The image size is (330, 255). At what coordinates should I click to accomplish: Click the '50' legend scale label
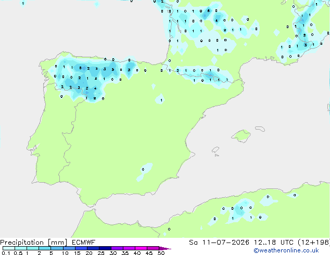tap(161, 253)
